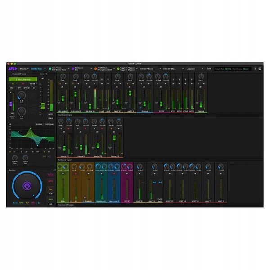Select the EQ bell filter shape icon
The height and width of the screenshot is (270, 270).
click(x=44, y=157)
